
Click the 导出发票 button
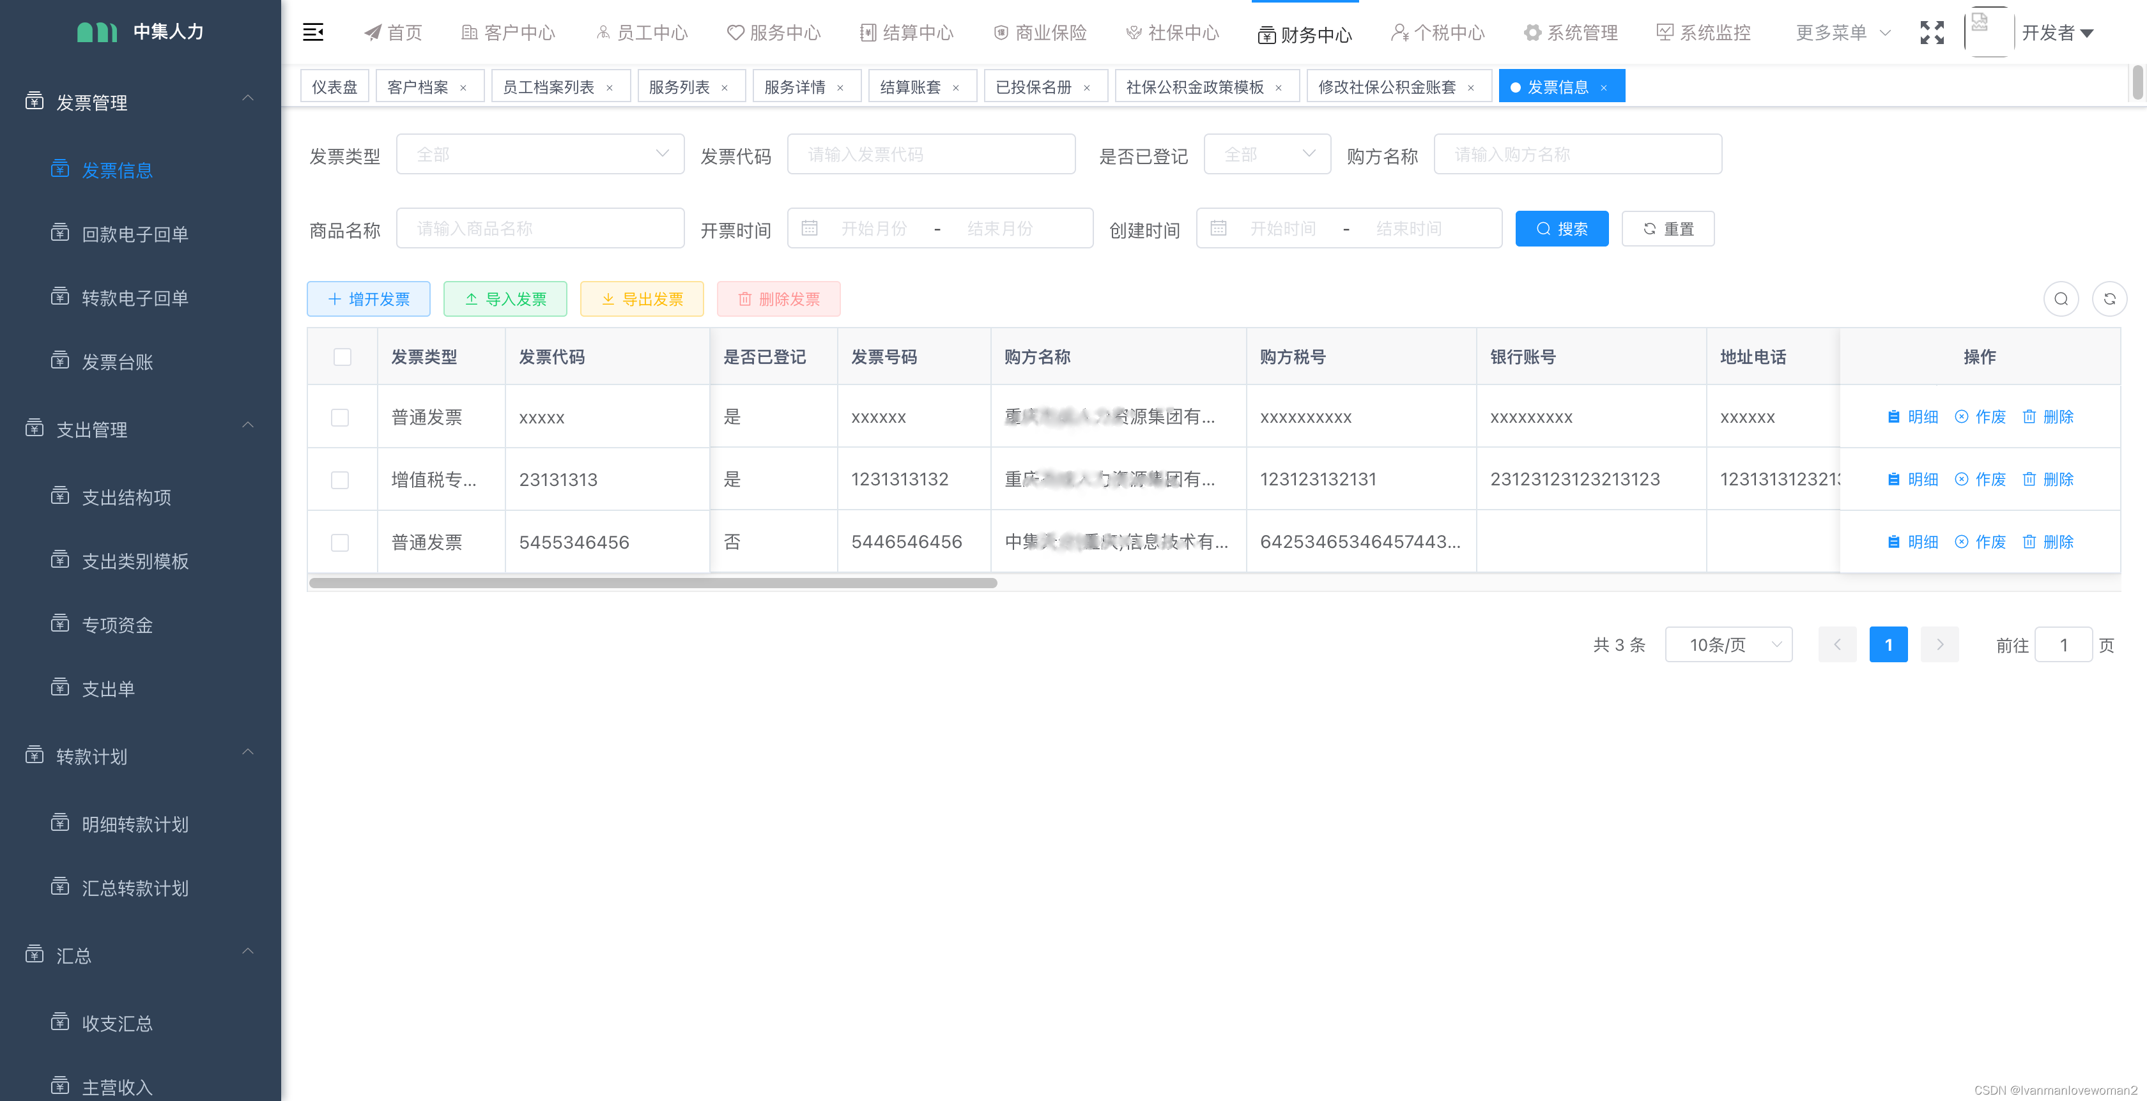(x=642, y=299)
